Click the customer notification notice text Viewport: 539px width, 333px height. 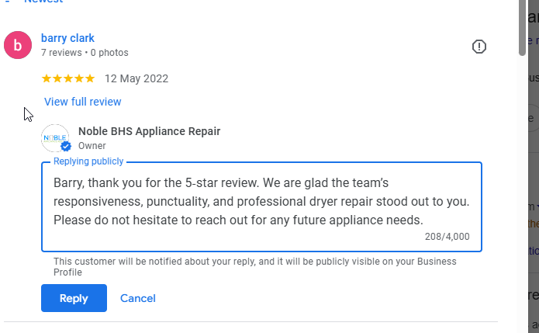pyautogui.click(x=255, y=266)
